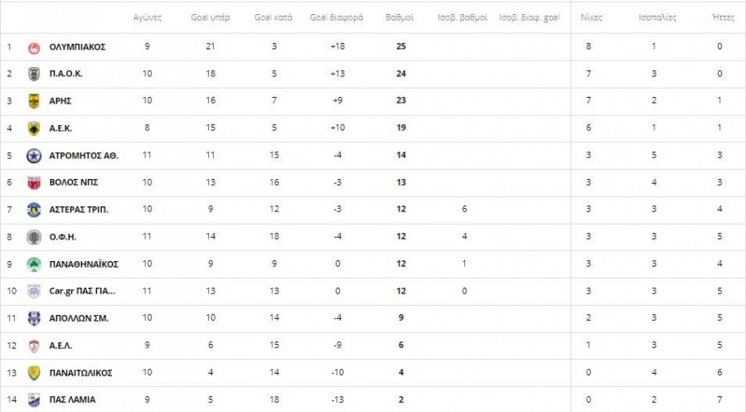Click the Aris yellow club crest
The width and height of the screenshot is (746, 412).
coord(34,101)
